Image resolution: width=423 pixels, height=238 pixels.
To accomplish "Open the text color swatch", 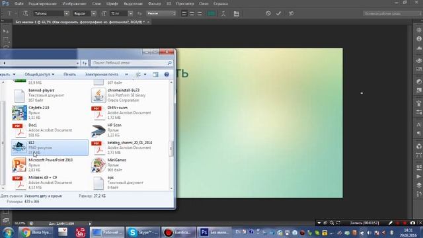I will (x=211, y=13).
